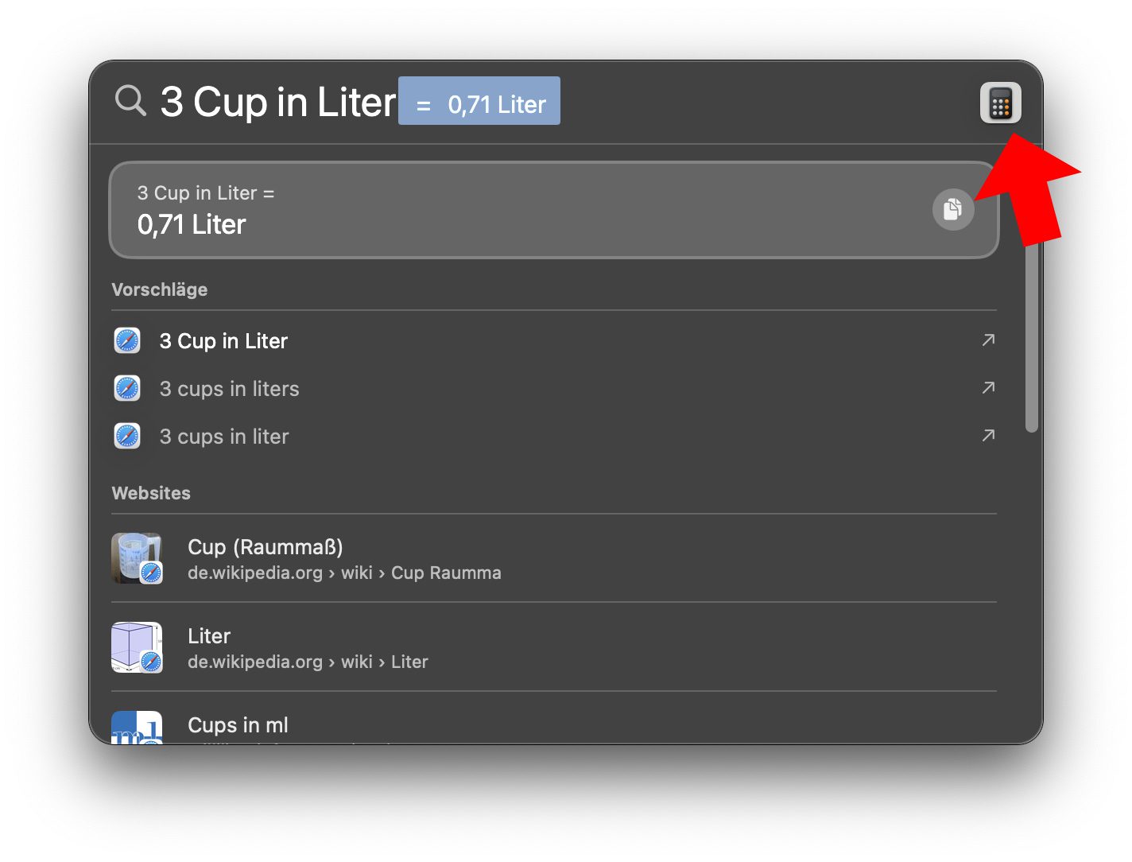
Task: Select the "3 cups in liters" suggestion
Action: [x=229, y=389]
